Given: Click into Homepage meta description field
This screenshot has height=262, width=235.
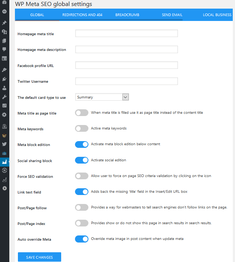Looking at the screenshot, I should (126, 49).
